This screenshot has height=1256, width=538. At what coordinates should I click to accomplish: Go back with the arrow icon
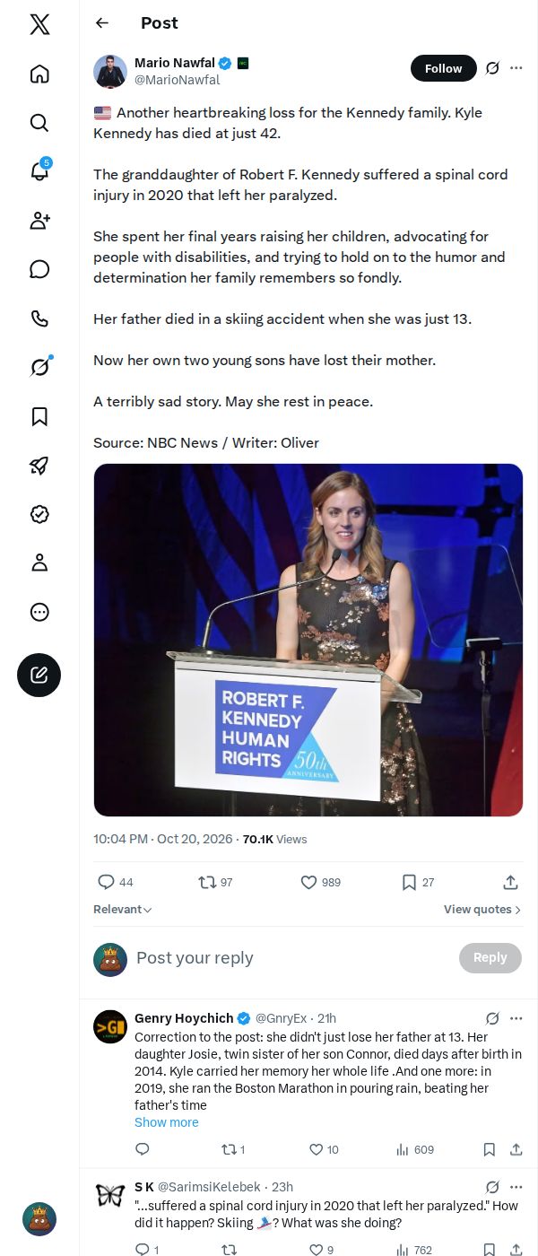[x=102, y=23]
